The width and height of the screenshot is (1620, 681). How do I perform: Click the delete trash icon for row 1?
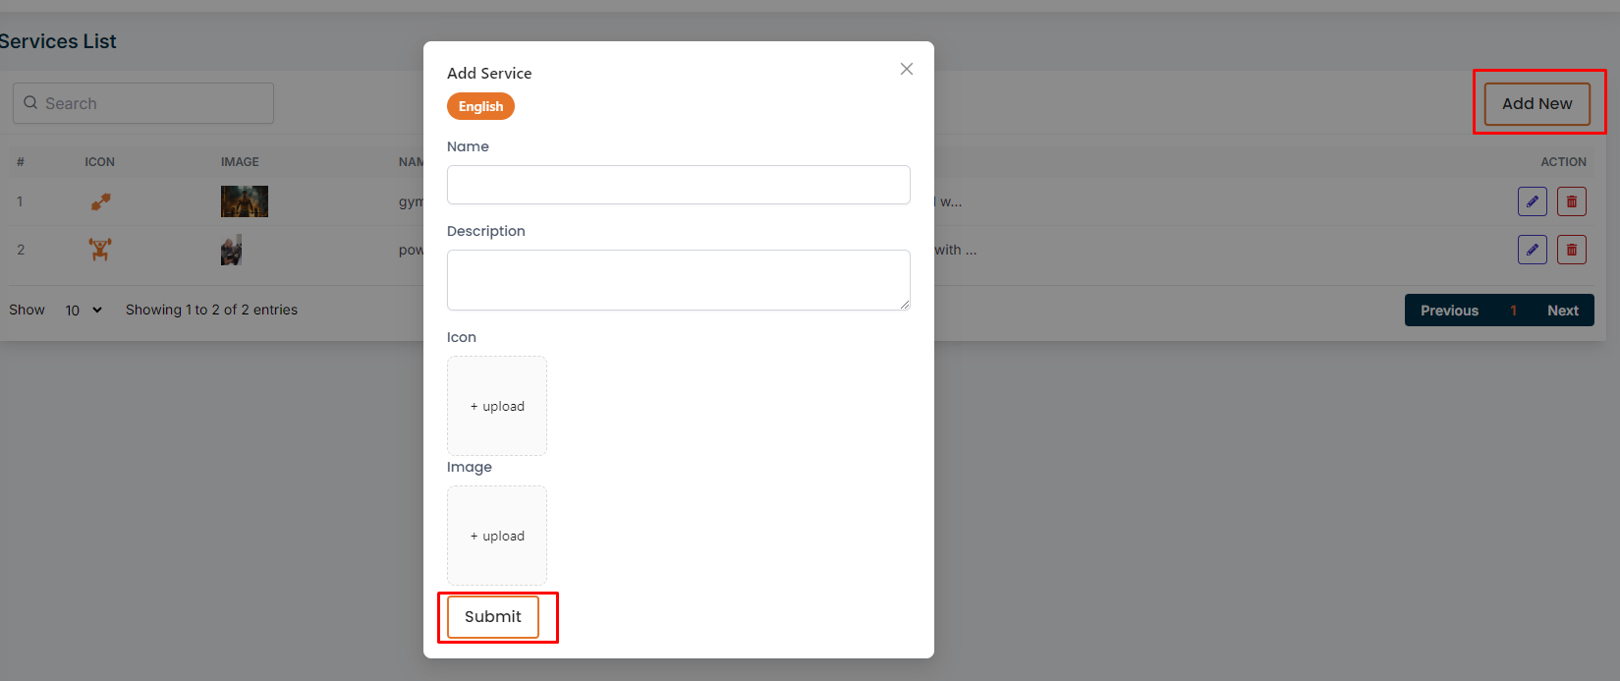(1571, 201)
